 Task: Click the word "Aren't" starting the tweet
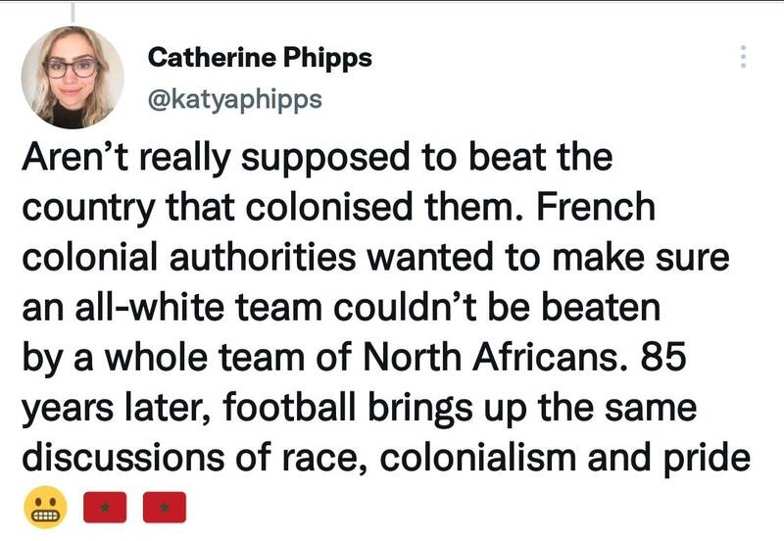click(x=69, y=159)
